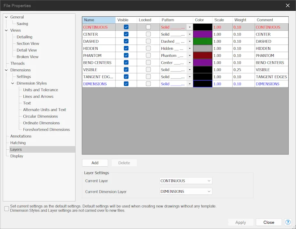Open the Current Layer dropdown
Viewport: 296px width, 229px height.
point(186,181)
